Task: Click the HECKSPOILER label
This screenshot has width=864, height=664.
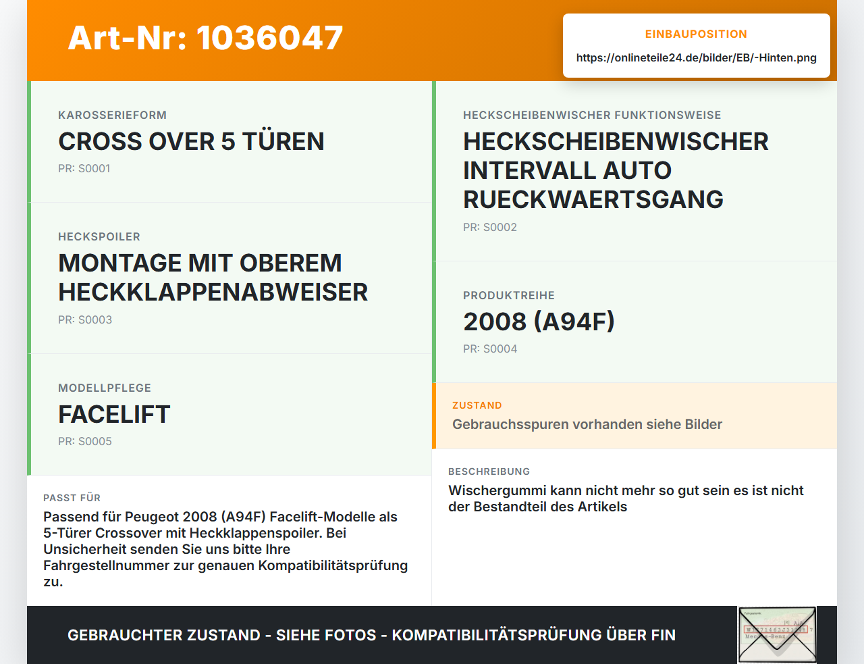Action: 99,236
